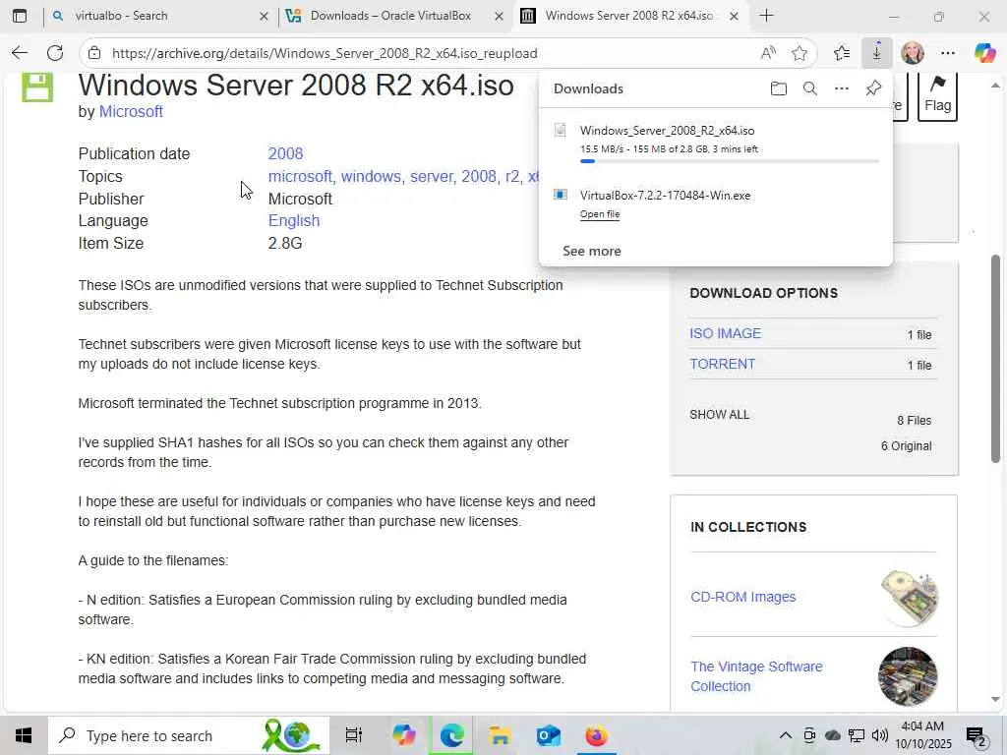Click the scrollbar down arrow
1007x755 pixels.
click(x=995, y=699)
